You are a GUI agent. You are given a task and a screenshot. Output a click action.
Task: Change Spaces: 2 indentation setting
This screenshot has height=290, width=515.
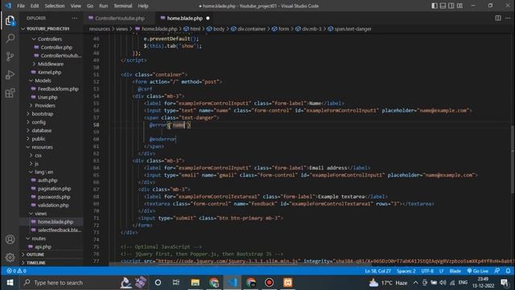(x=406, y=271)
